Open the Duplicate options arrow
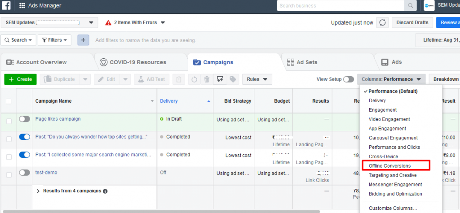 pyautogui.click(x=85, y=79)
